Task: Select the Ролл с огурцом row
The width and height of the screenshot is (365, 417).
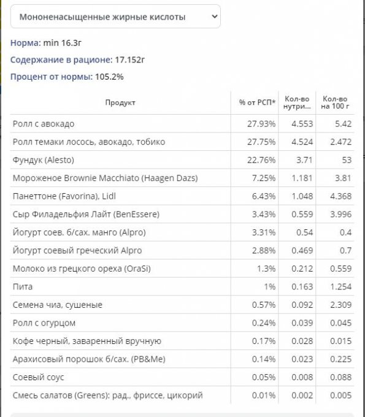Action: click(182, 323)
